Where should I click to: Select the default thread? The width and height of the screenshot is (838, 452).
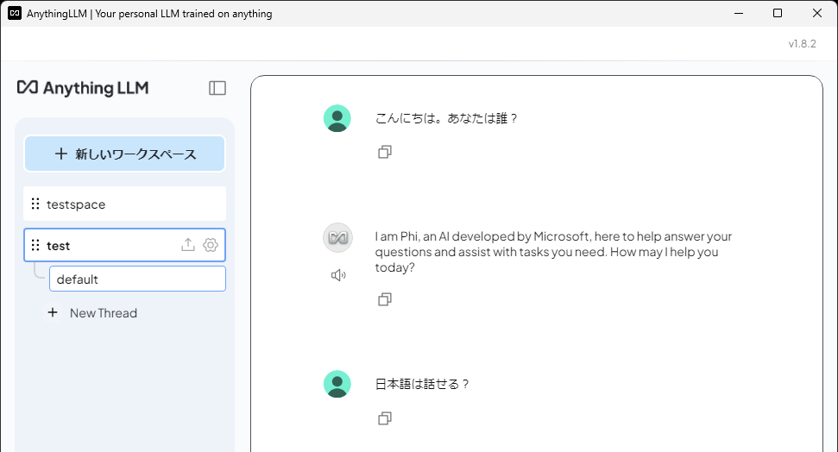coord(137,279)
